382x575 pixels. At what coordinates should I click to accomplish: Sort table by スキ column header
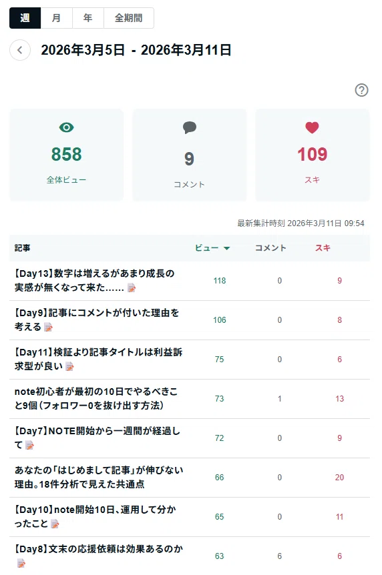pos(323,248)
